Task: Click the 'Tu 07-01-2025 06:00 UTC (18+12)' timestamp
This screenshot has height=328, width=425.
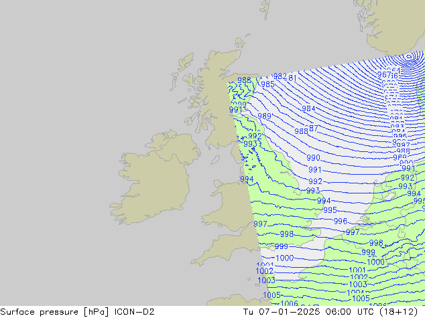Action: click(330, 312)
